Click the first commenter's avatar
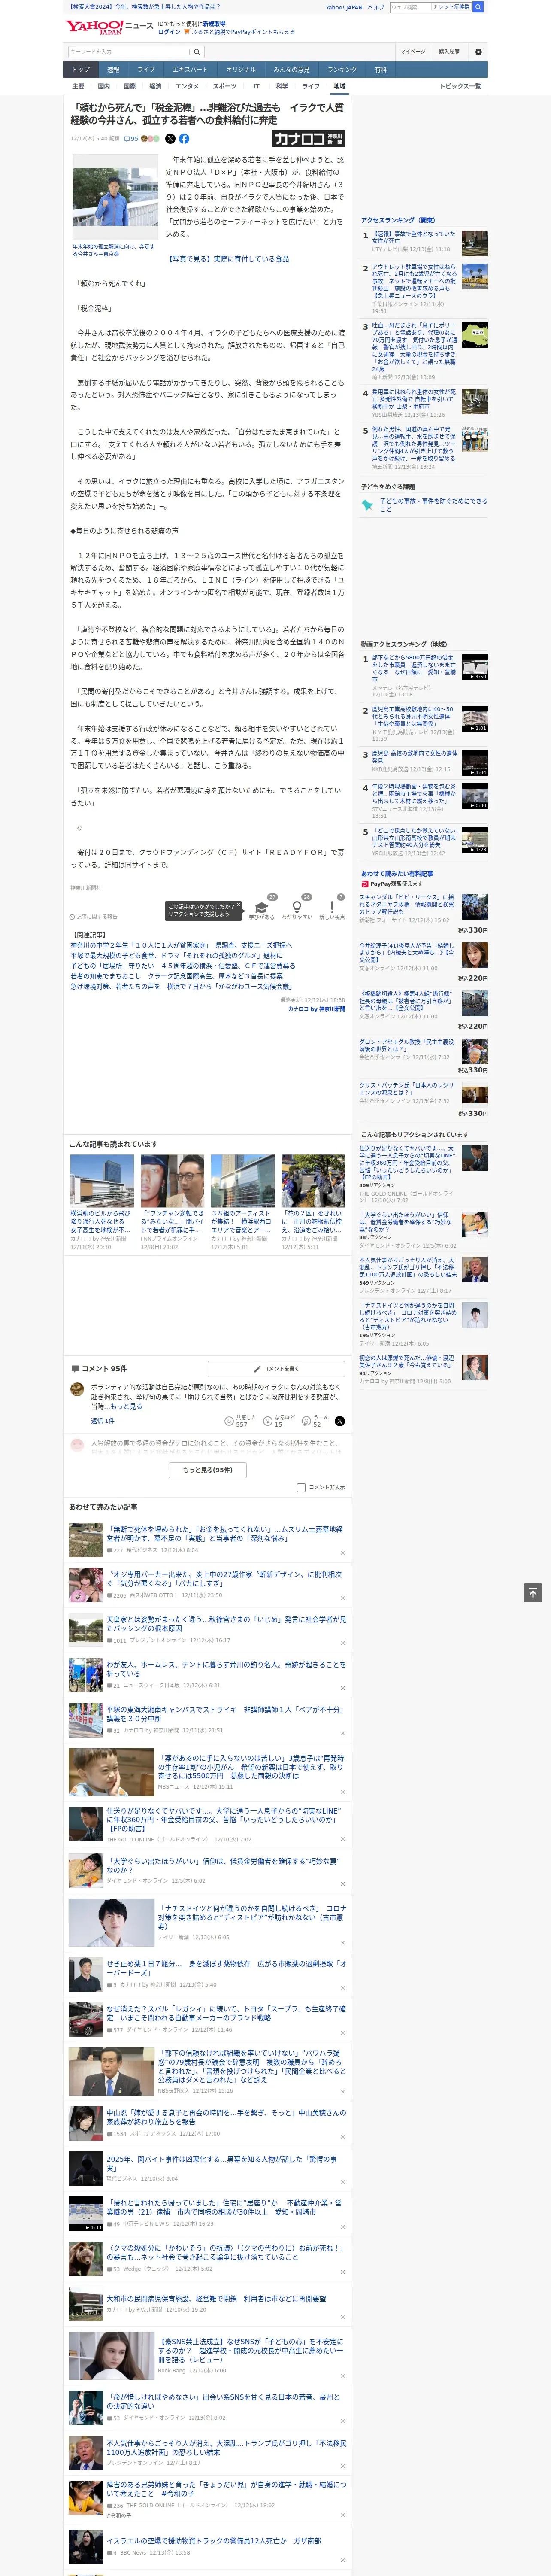The width and height of the screenshot is (551, 2576). click(x=77, y=1389)
